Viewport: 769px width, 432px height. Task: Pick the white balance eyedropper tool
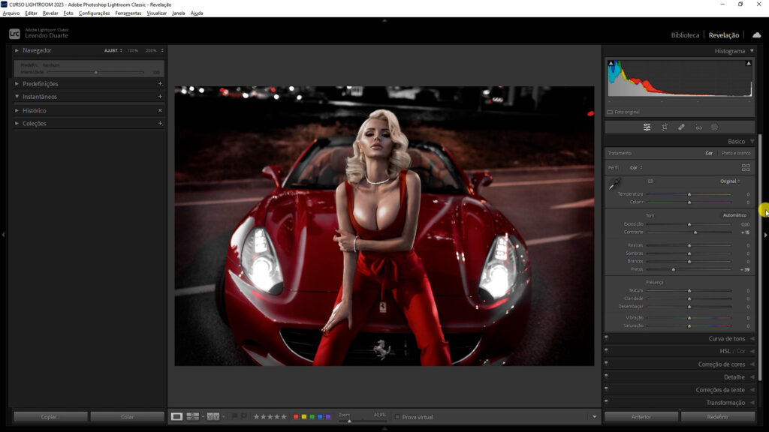tap(614, 184)
